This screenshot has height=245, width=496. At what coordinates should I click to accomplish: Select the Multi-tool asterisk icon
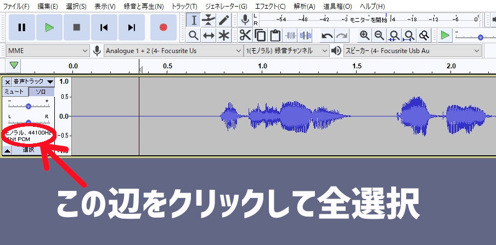(x=224, y=35)
